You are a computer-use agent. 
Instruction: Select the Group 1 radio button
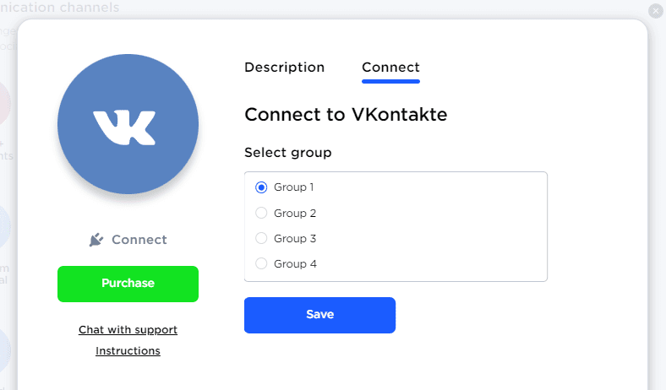(x=261, y=187)
